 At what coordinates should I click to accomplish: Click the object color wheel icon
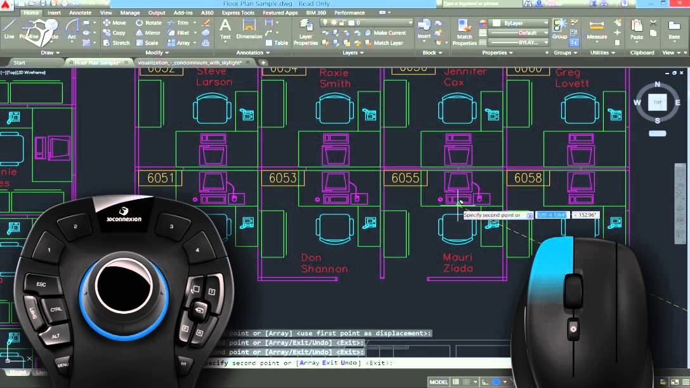pos(483,23)
